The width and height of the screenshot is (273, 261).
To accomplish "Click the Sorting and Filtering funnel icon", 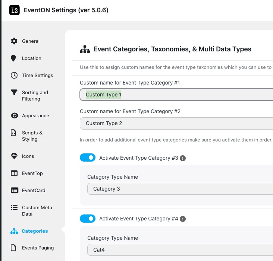I will 14,93.
